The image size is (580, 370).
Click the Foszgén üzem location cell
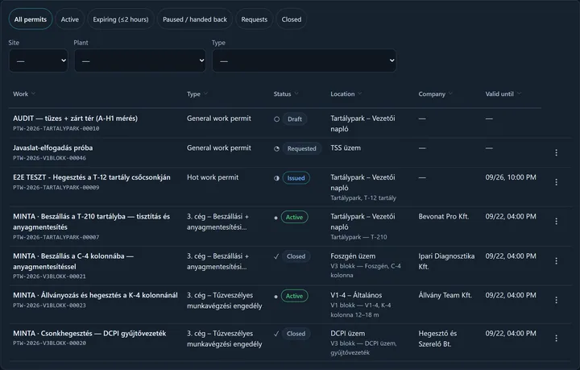point(353,256)
